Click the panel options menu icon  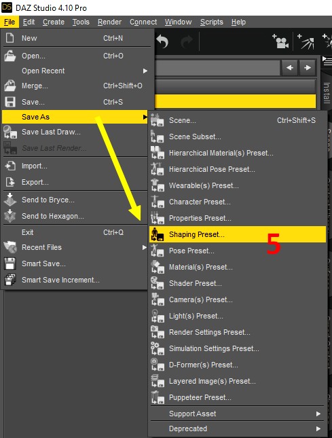click(327, 60)
